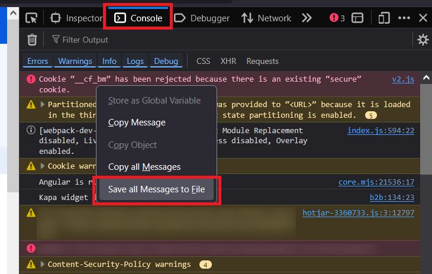Click the repeat count badge showing 4
The image size is (432, 274).
[205, 265]
